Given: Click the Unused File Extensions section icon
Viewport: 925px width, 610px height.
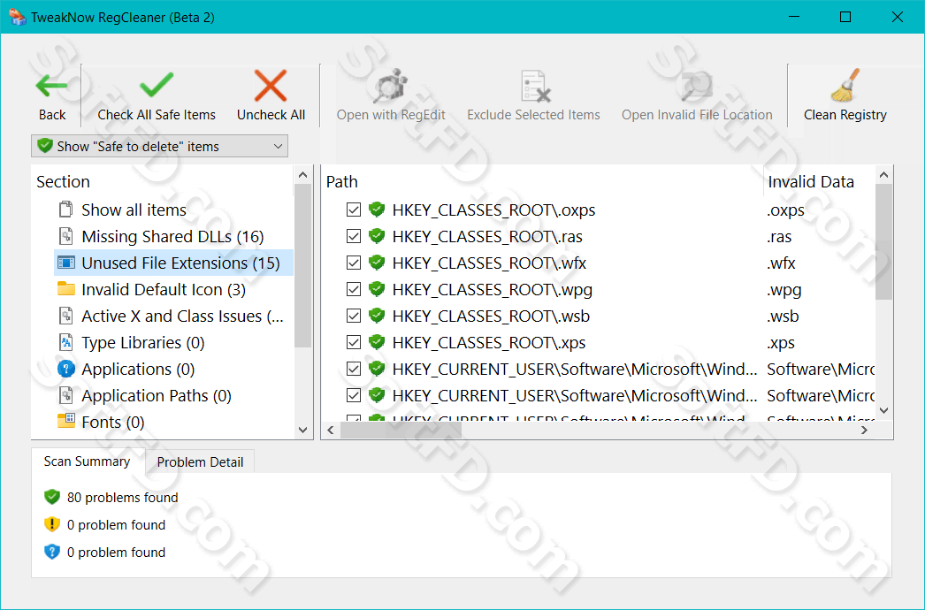Looking at the screenshot, I should 66,263.
